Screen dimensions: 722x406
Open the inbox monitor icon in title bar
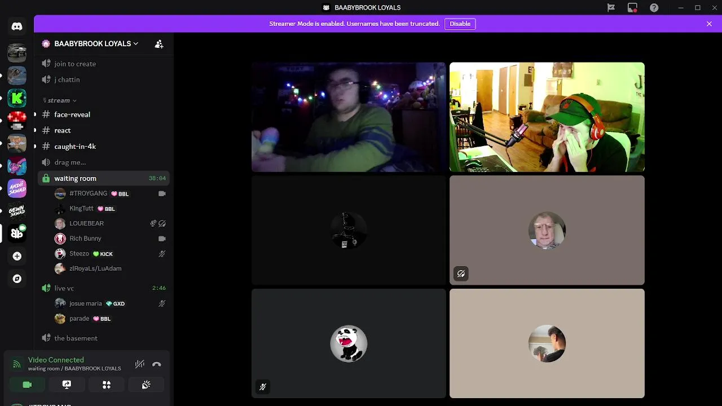click(632, 7)
